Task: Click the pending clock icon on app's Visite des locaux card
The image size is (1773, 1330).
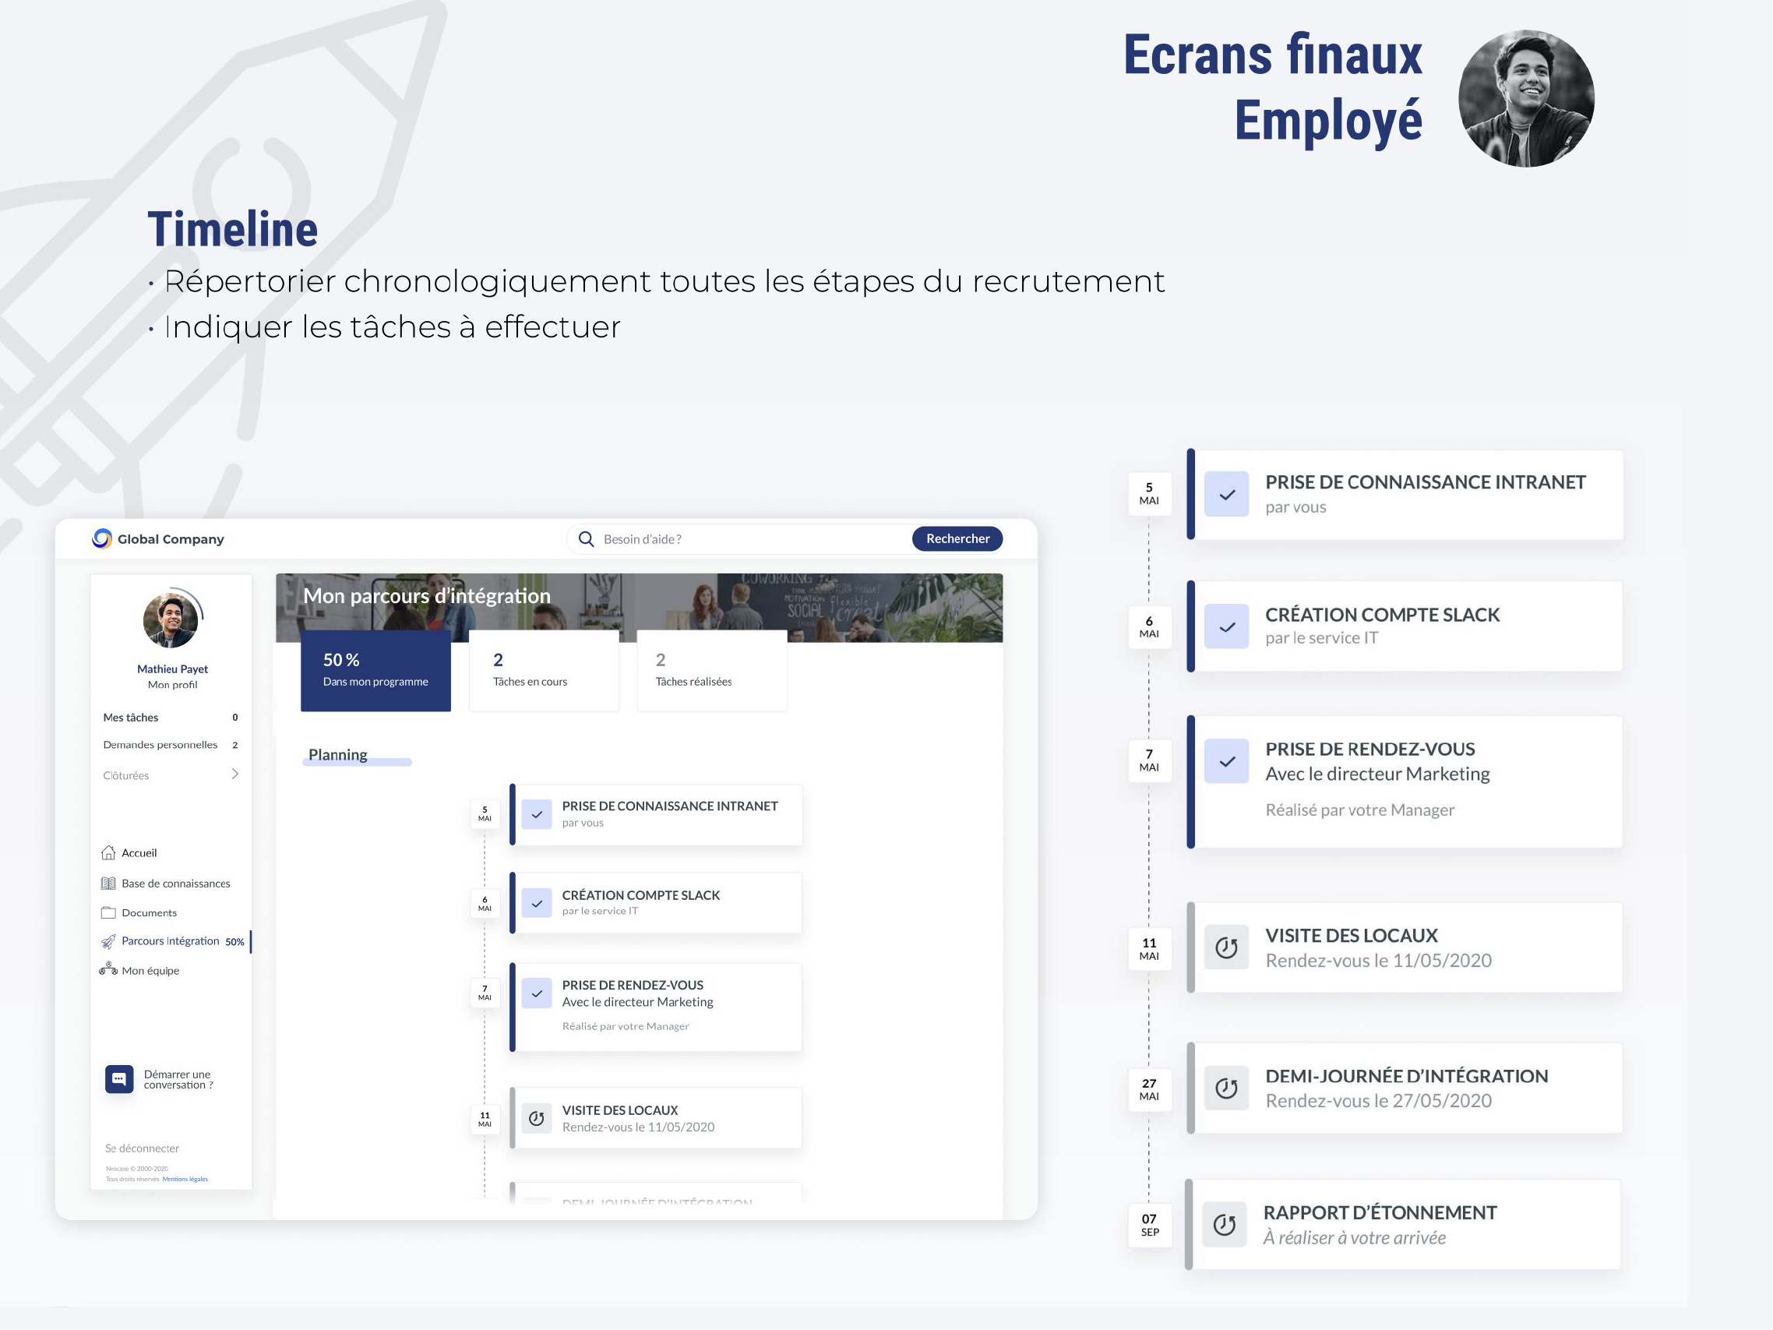Action: click(536, 1118)
